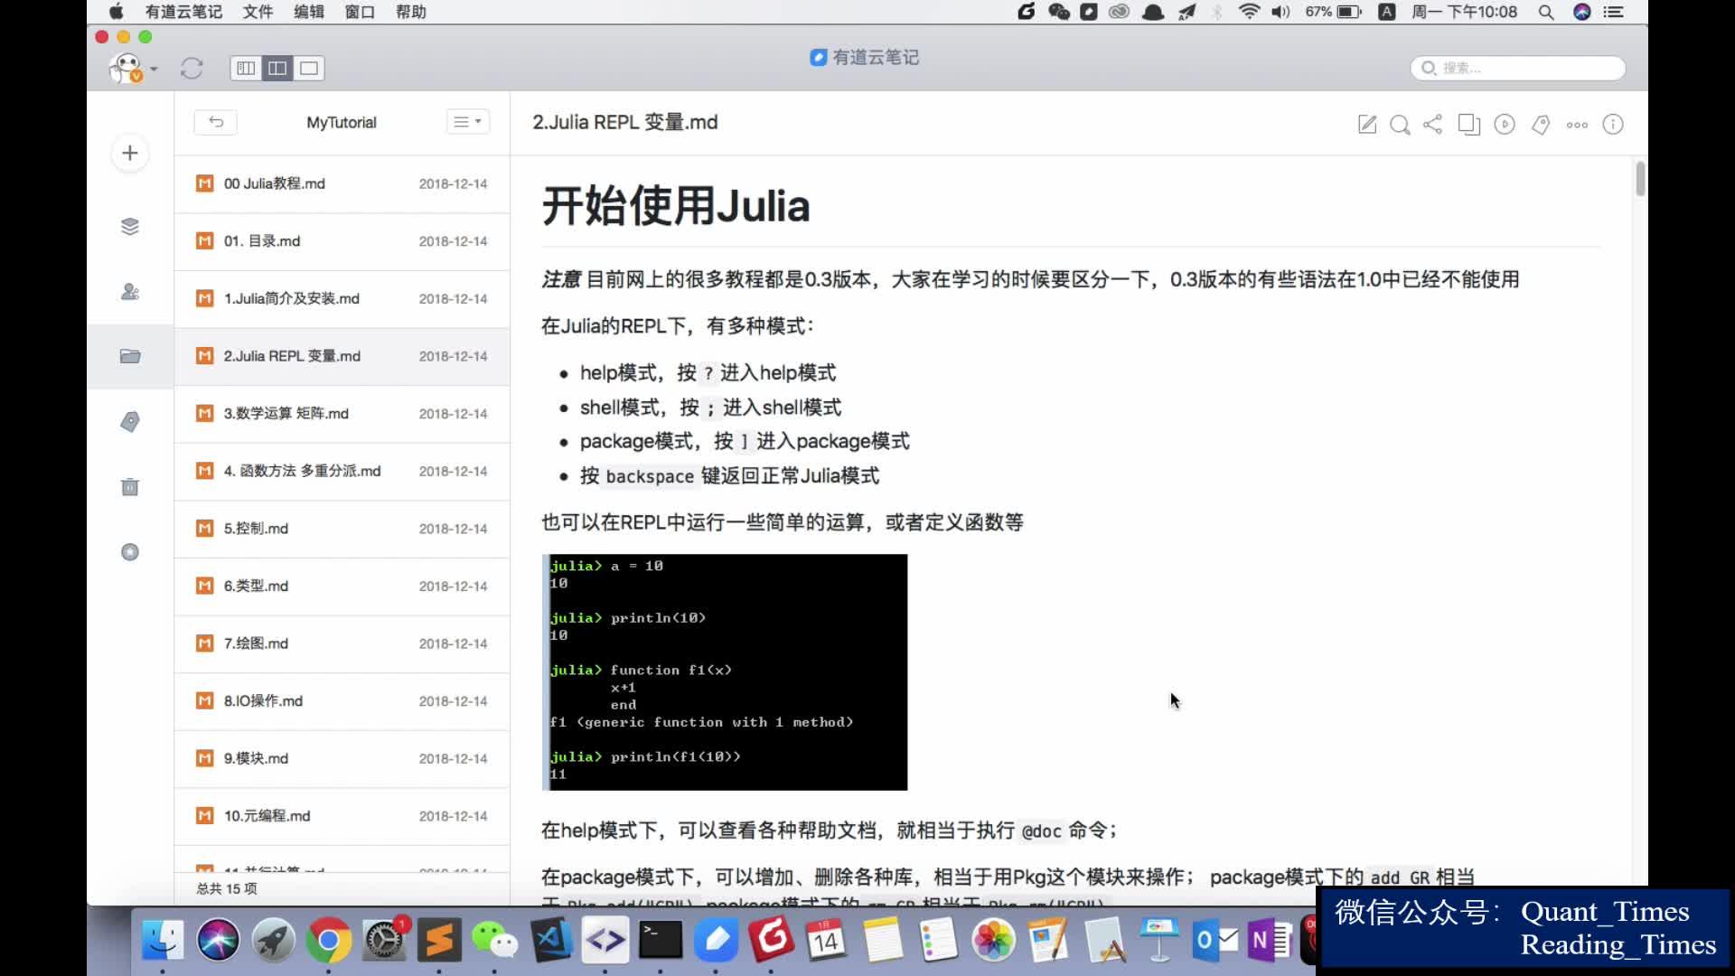Add a tag using the tag icon

click(x=1541, y=125)
